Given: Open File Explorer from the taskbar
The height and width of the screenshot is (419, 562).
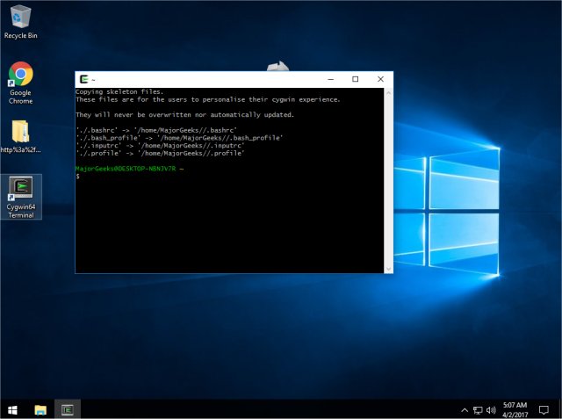Looking at the screenshot, I should 40,409.
